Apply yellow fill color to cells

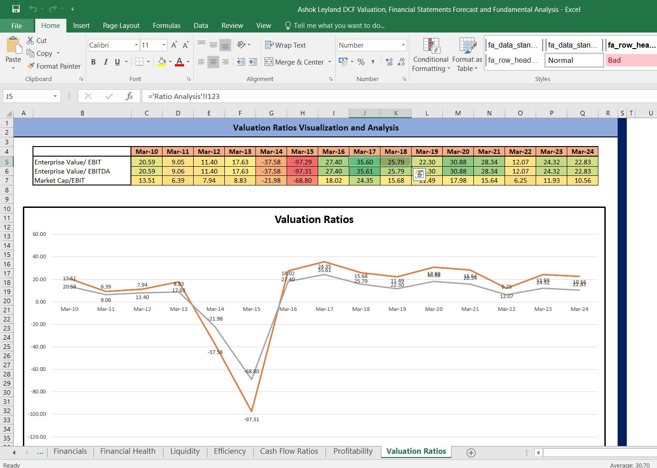click(162, 62)
